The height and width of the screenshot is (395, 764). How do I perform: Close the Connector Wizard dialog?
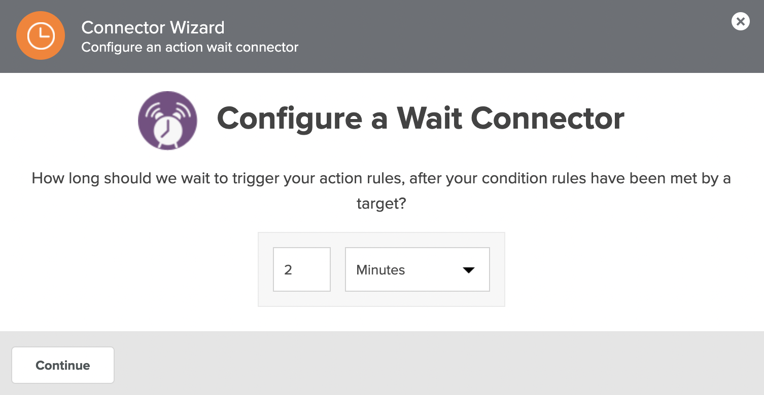pos(740,21)
